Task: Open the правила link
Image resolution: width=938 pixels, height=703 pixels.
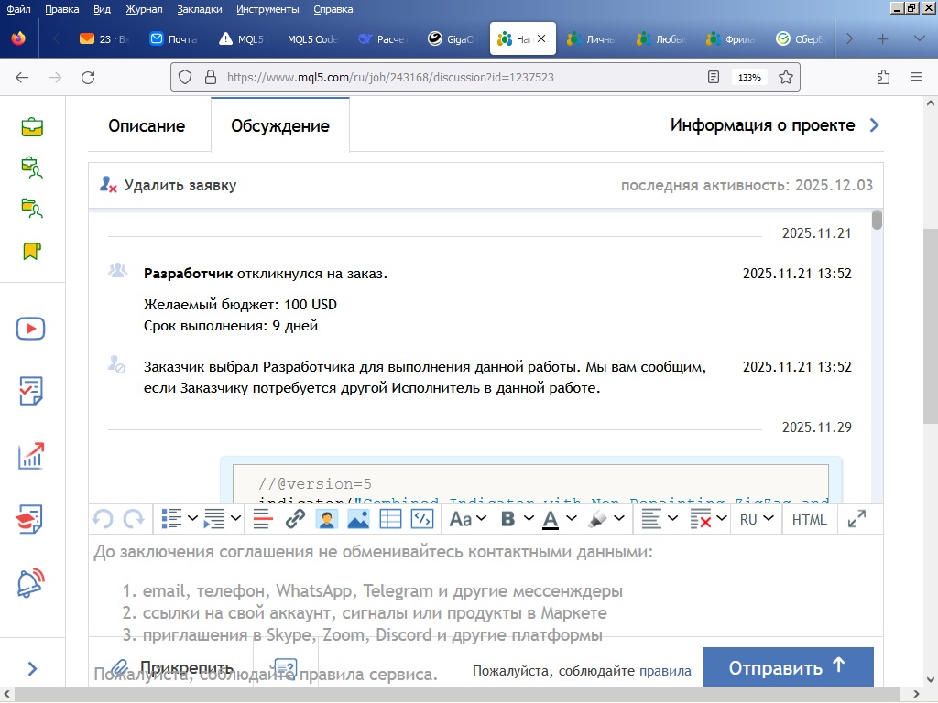Action: click(665, 671)
